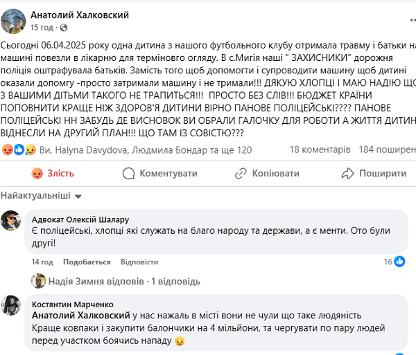416x355 pixels.
Task: Toggle the Злість reaction button
Action: click(x=53, y=174)
